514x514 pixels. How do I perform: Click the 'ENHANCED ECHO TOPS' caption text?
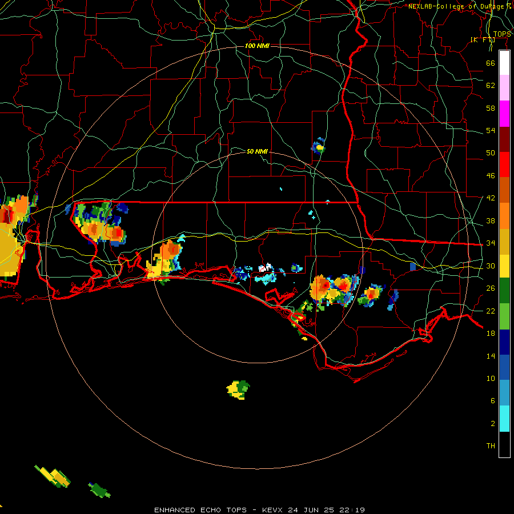point(200,510)
